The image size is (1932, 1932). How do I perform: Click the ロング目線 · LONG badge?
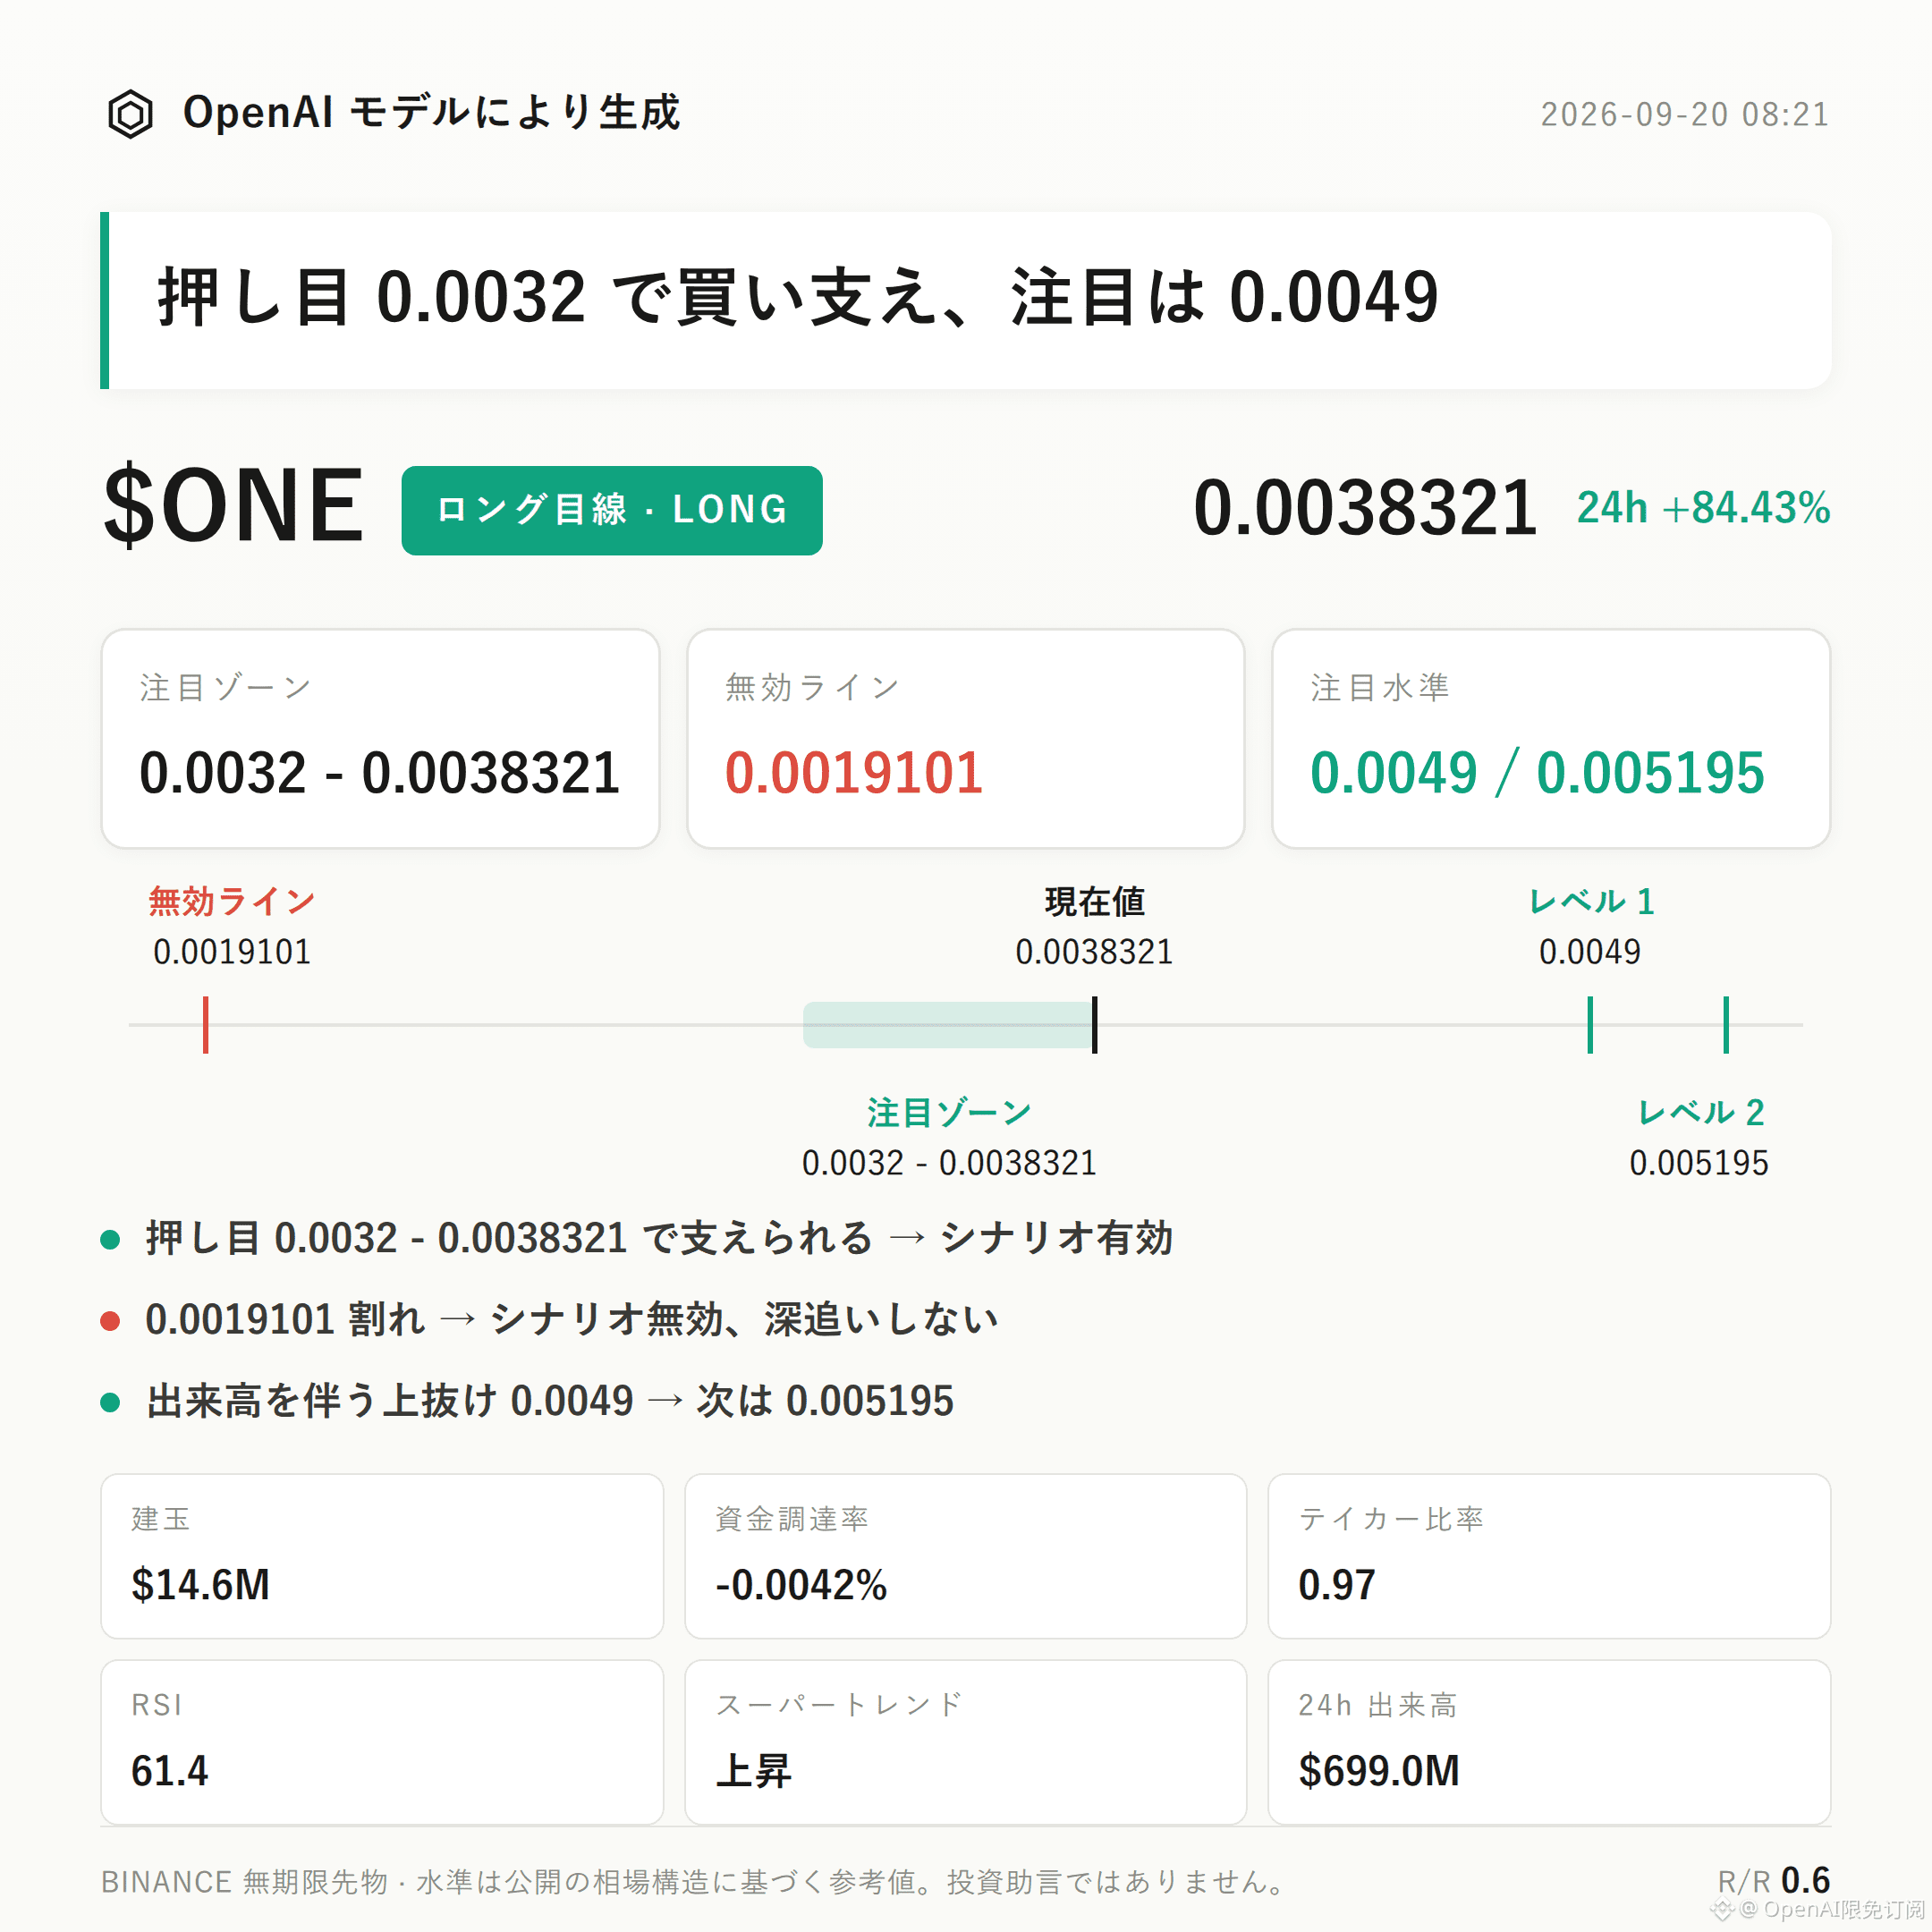click(x=612, y=510)
